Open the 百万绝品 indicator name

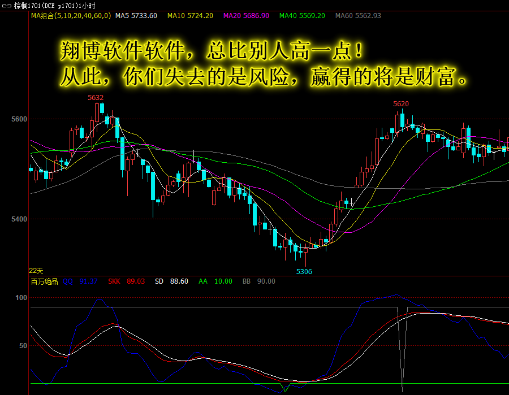tap(44, 281)
